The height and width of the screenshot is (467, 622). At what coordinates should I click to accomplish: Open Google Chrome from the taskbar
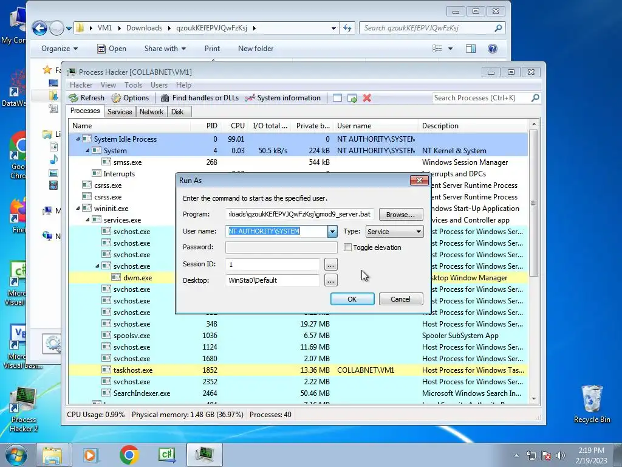point(129,455)
